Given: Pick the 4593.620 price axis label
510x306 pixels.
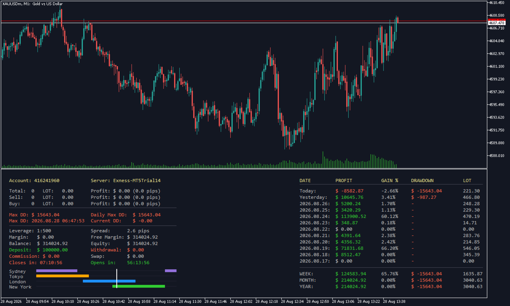Looking at the screenshot, I should (496, 118).
